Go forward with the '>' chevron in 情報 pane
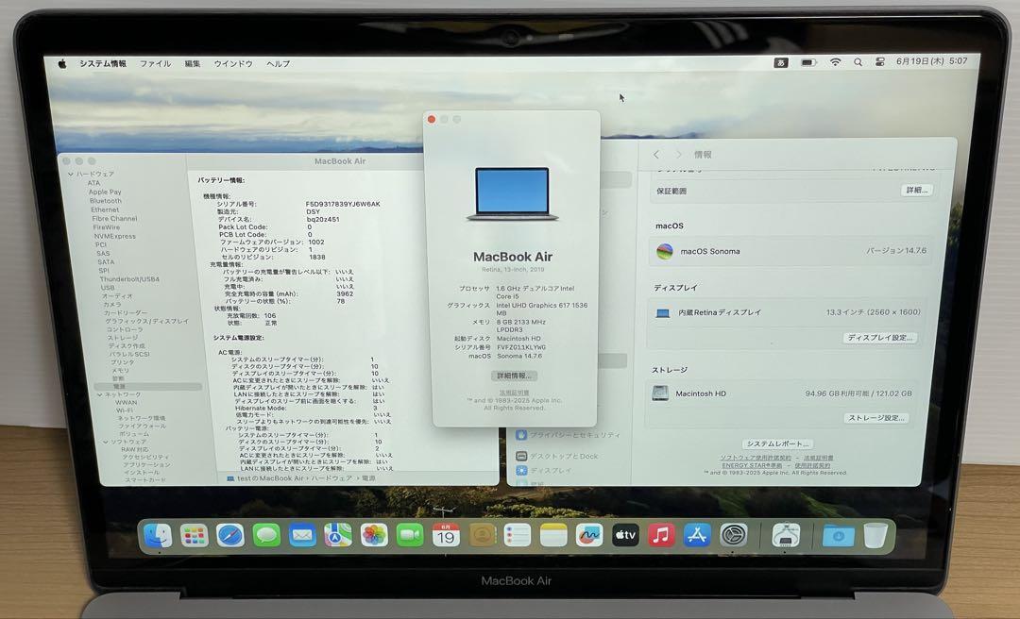 (678, 155)
